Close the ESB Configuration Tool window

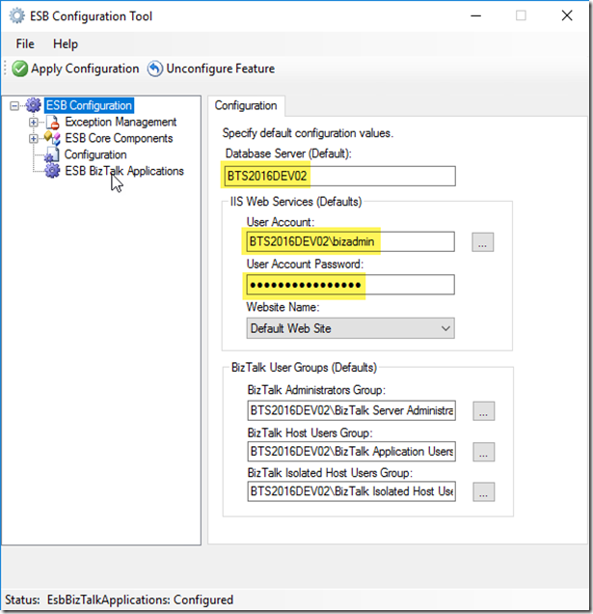point(567,16)
